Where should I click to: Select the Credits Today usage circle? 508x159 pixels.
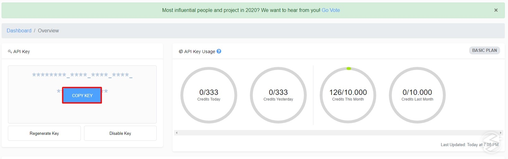(209, 95)
